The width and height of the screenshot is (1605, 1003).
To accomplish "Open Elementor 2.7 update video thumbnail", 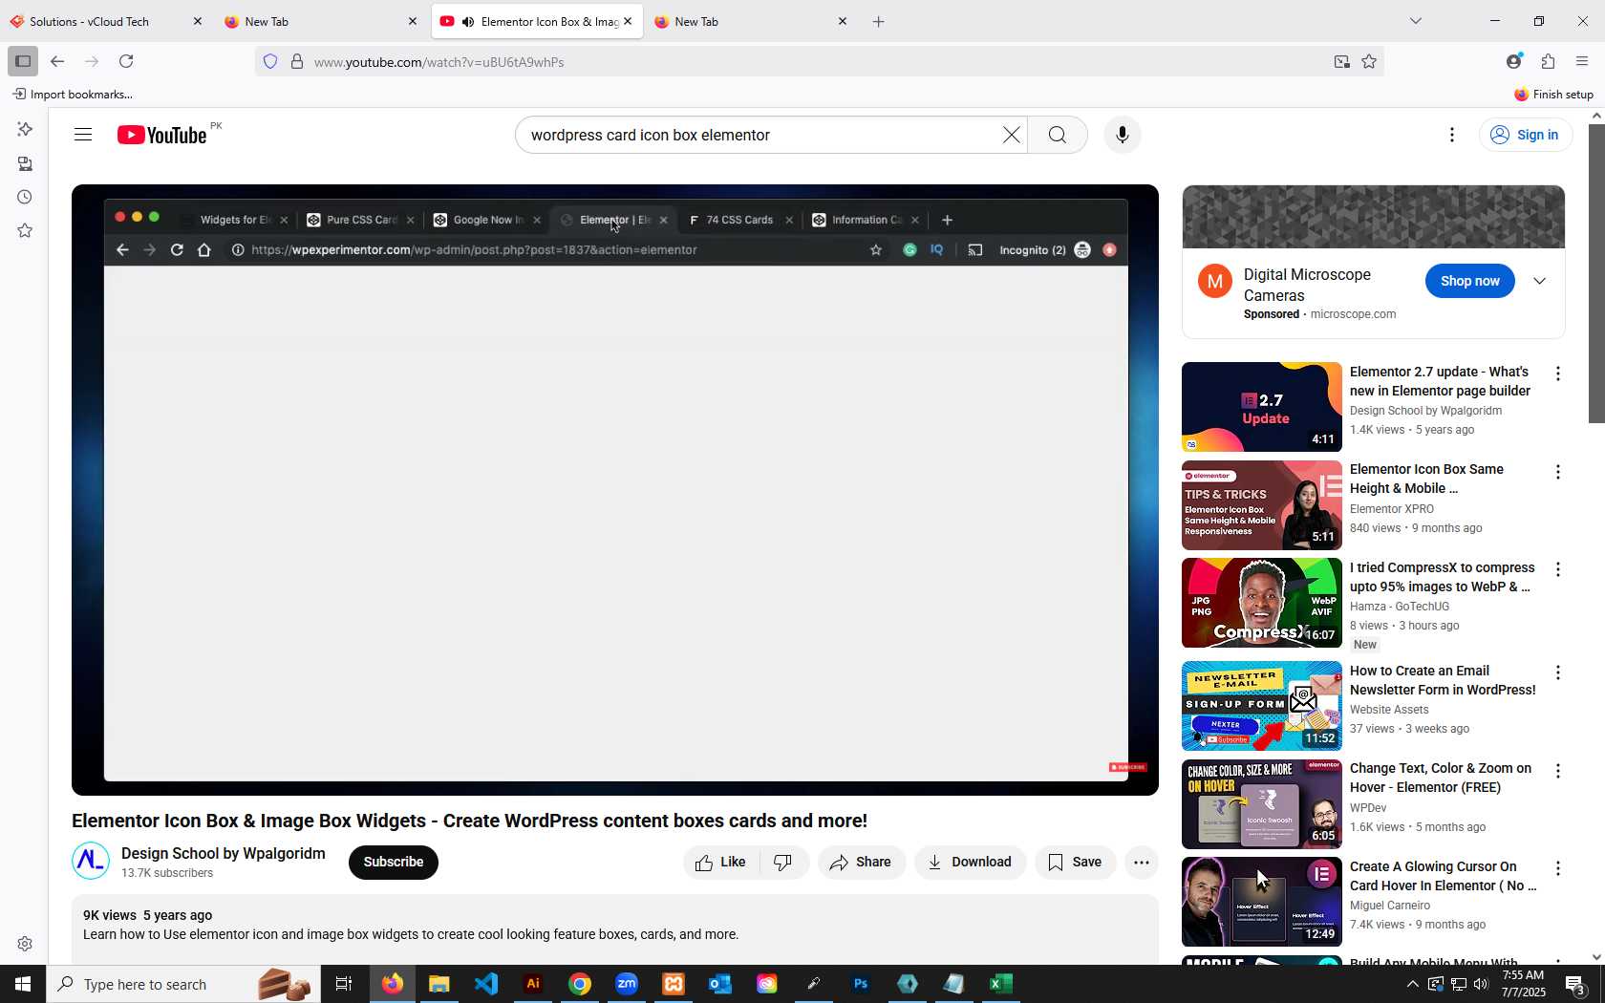I will tap(1262, 407).
